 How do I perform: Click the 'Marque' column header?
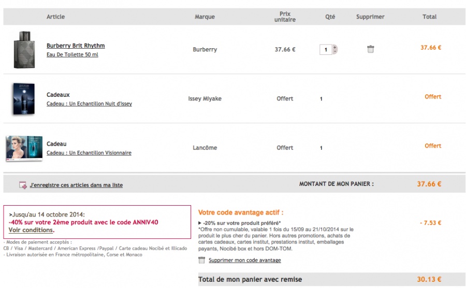click(205, 17)
